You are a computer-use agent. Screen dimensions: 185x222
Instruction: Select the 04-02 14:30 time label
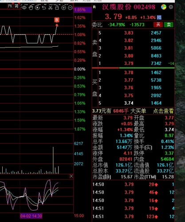pyautogui.click(x=31, y=216)
